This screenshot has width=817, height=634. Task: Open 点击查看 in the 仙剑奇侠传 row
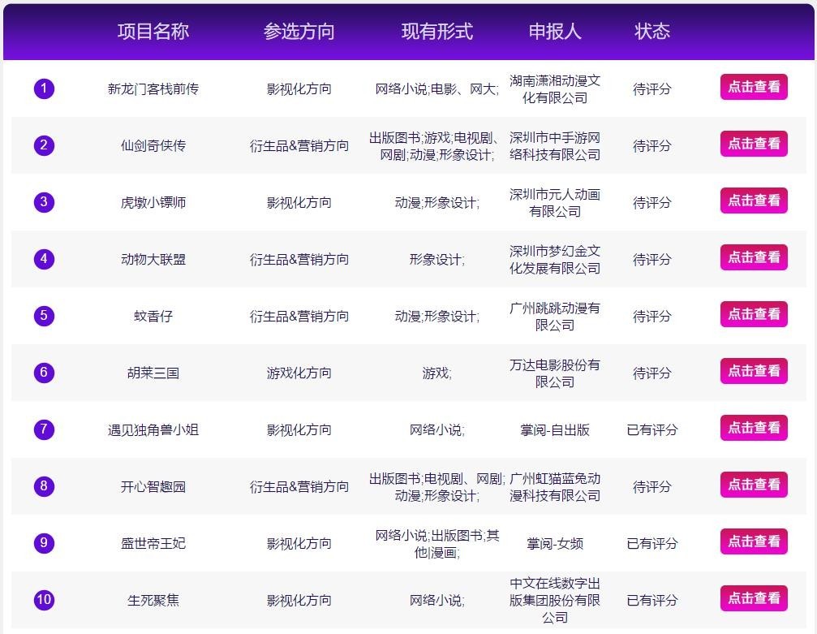coord(754,144)
